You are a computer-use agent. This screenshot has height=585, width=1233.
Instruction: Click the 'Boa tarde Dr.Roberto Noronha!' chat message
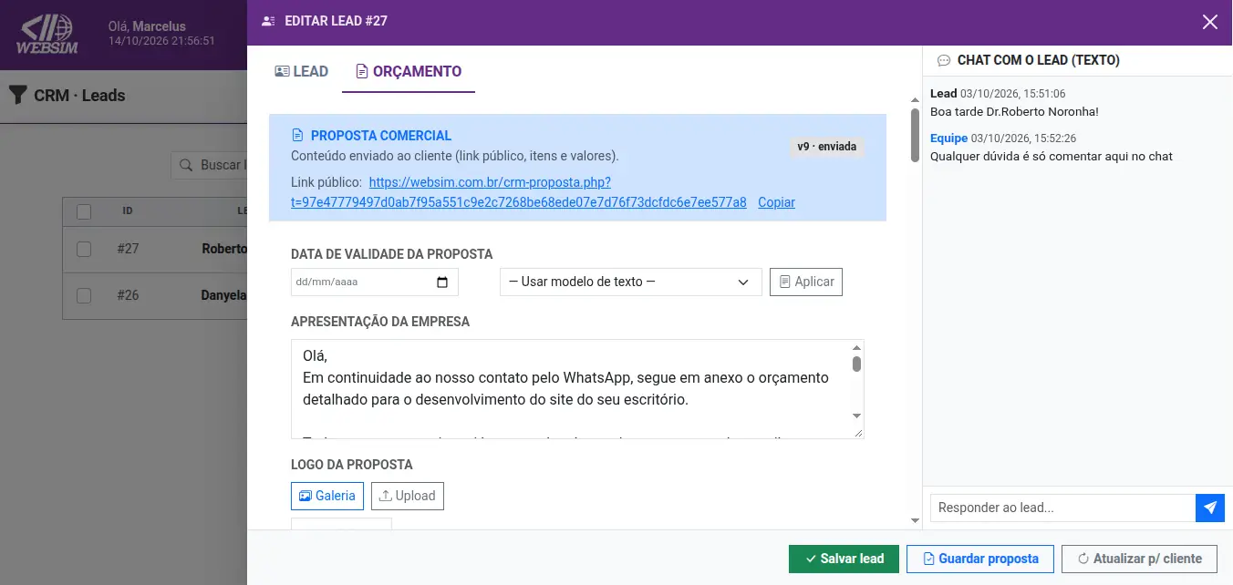click(x=1014, y=111)
